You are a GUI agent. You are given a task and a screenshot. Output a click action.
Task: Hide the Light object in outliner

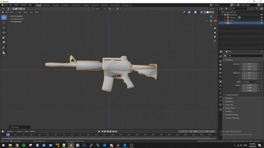[262, 20]
